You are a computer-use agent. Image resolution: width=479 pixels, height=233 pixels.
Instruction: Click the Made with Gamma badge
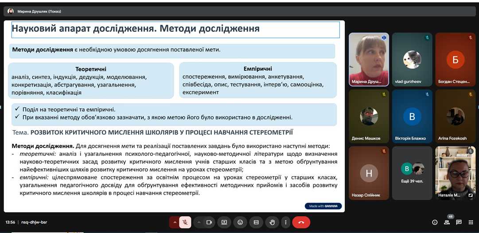[323, 206]
